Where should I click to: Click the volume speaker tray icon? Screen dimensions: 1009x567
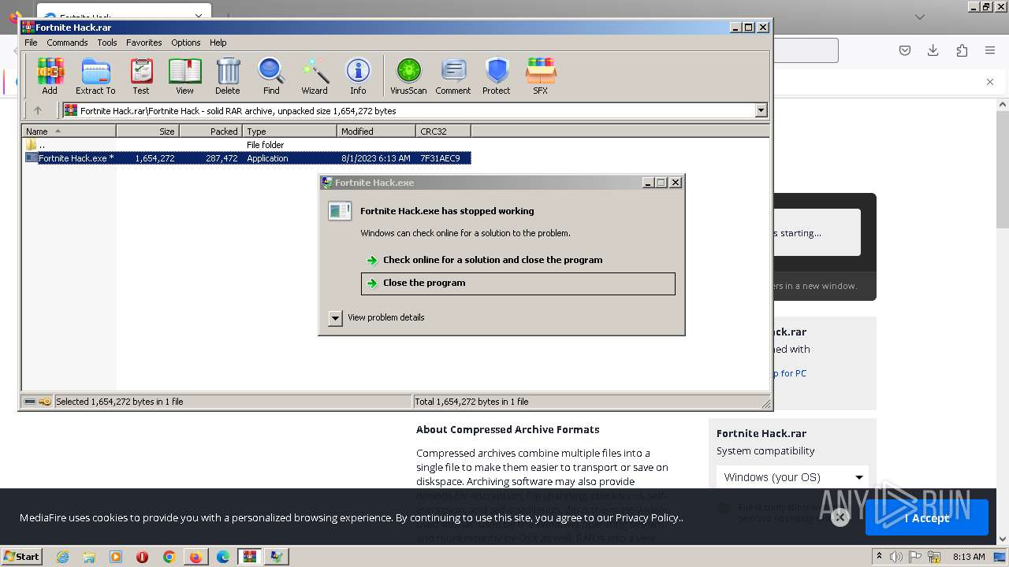896,557
